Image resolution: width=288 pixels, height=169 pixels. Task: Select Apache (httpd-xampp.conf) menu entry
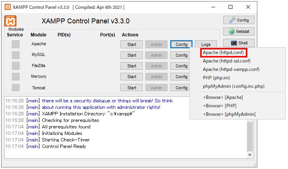231,69
